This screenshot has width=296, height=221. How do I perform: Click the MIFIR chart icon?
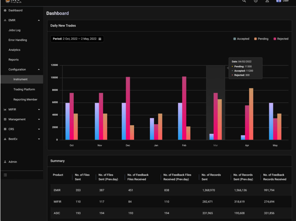tap(5, 109)
